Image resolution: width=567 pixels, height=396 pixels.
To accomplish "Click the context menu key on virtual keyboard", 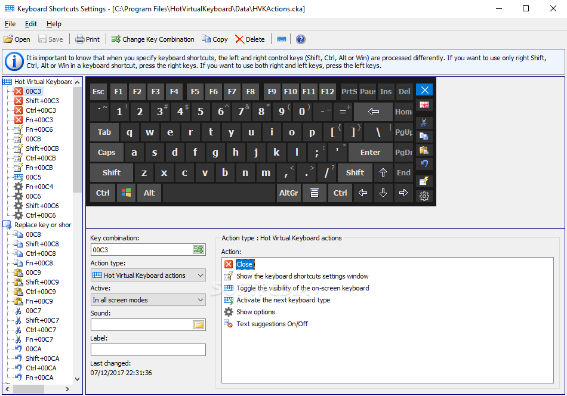I will pos(315,193).
